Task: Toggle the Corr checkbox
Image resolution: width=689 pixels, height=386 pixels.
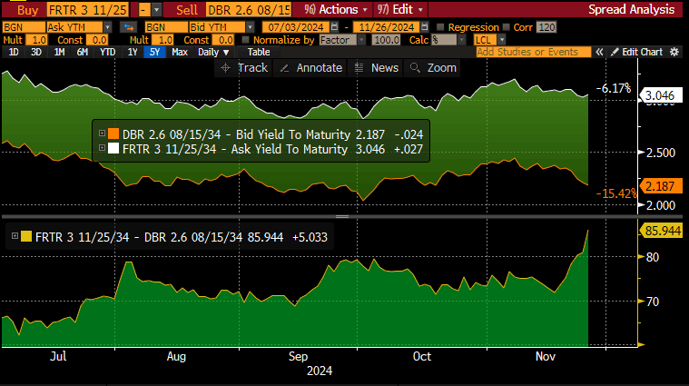Action: click(x=507, y=27)
